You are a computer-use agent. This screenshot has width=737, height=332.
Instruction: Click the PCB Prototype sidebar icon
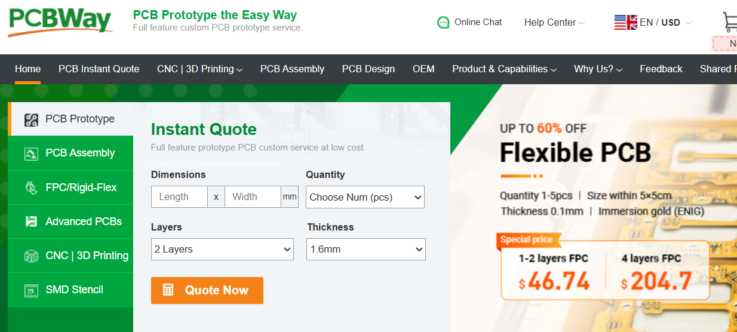tap(31, 119)
